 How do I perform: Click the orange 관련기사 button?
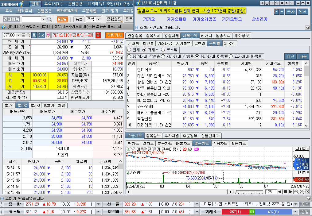[x=115, y=35]
